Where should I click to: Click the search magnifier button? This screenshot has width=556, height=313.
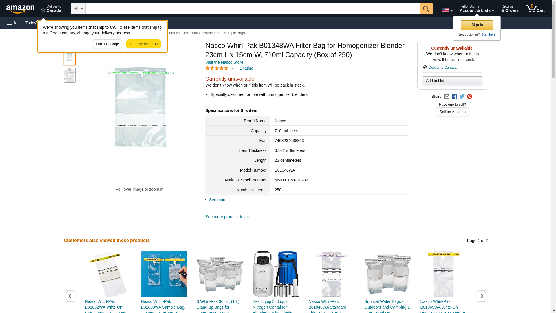tap(426, 9)
